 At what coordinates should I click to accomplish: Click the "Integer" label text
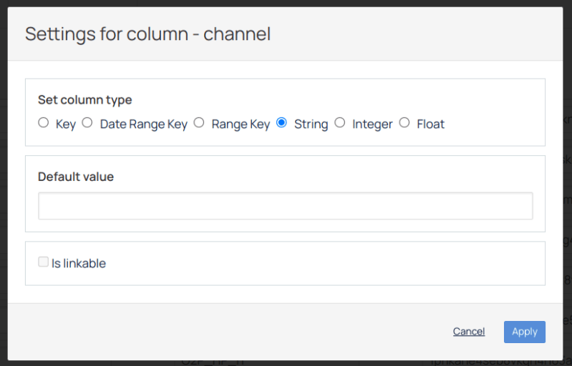click(x=372, y=124)
